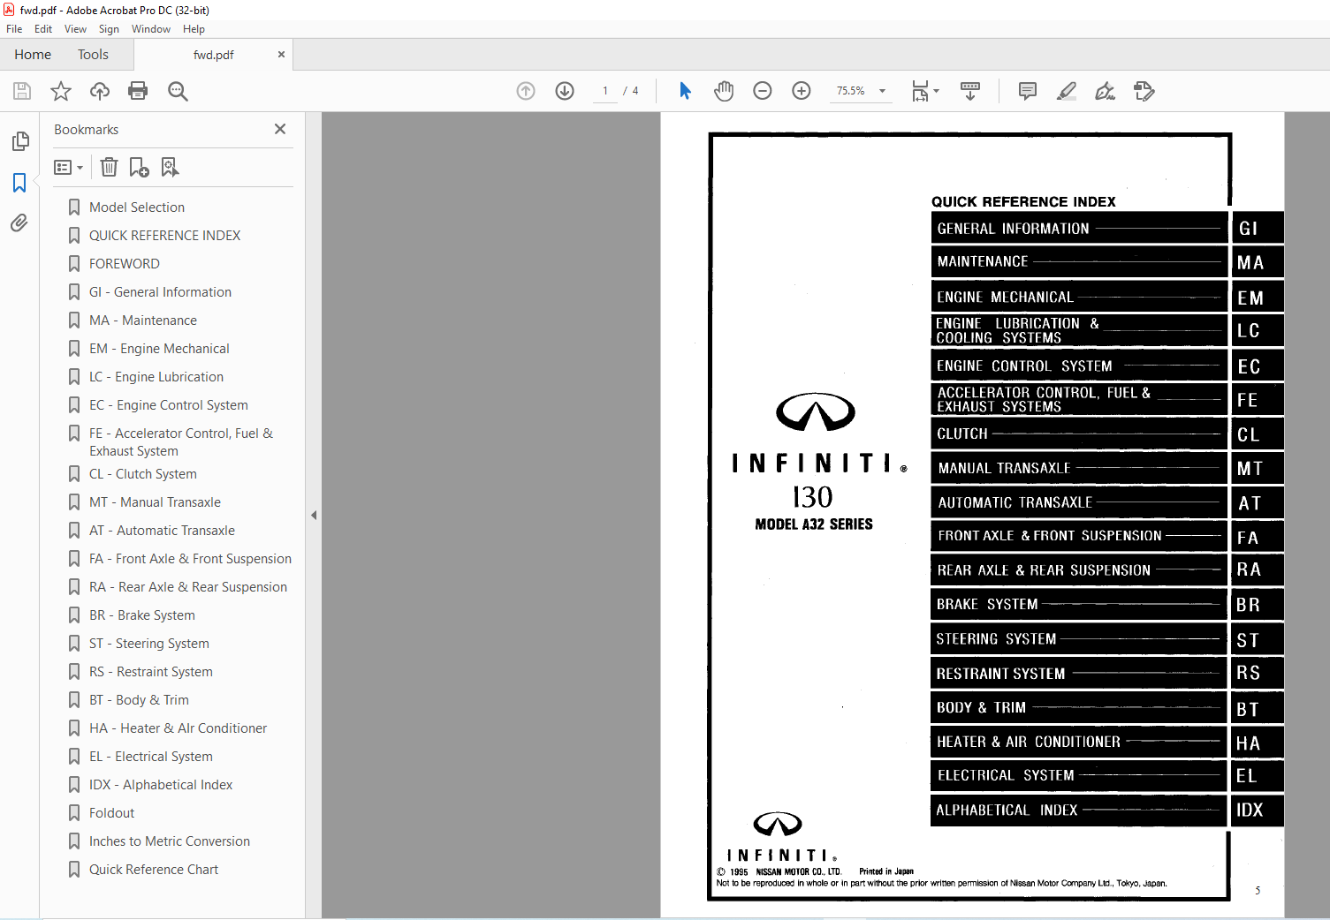Open page thumbnails panel icon
Viewport: 1330px width, 920px height.
click(20, 141)
